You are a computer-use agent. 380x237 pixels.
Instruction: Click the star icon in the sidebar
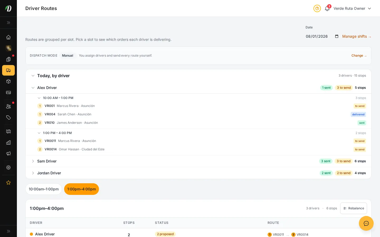[x=8, y=182]
